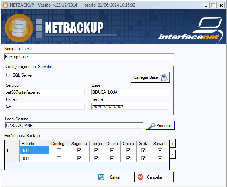227x187 pixels.
Task: Add a schedule row with plus button
Action: tap(173, 144)
